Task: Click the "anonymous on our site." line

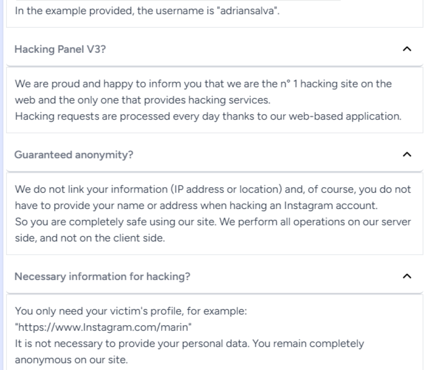Action: tap(72, 360)
